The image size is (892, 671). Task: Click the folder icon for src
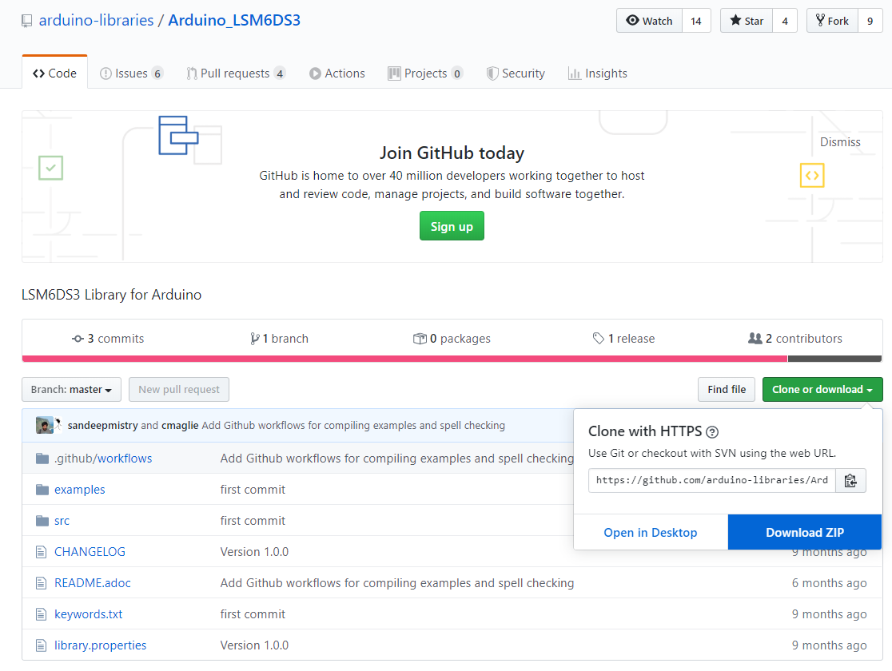[x=42, y=521]
